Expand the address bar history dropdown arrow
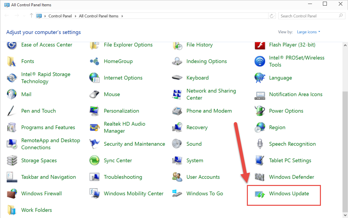Viewport: 348px width, 218px height. [265, 16]
